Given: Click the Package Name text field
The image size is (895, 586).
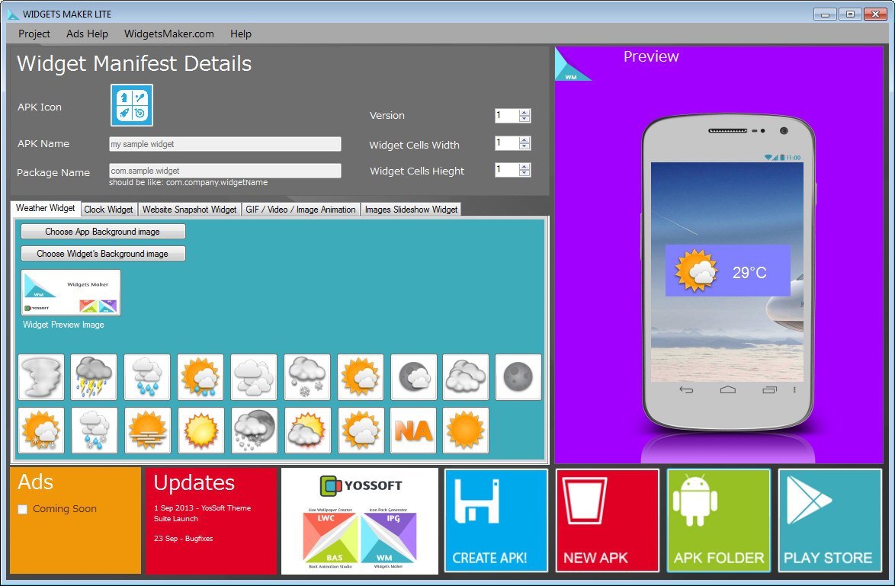Looking at the screenshot, I should point(225,171).
